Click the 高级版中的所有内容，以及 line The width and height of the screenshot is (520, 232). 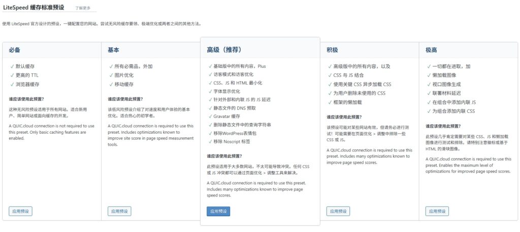click(362, 66)
